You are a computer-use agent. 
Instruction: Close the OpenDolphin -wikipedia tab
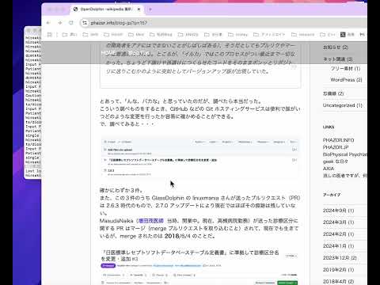139,9
